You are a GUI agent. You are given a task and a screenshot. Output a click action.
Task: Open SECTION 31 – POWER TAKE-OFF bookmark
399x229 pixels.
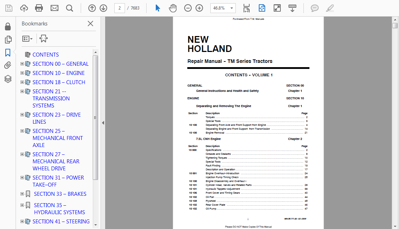pyautogui.click(x=58, y=181)
